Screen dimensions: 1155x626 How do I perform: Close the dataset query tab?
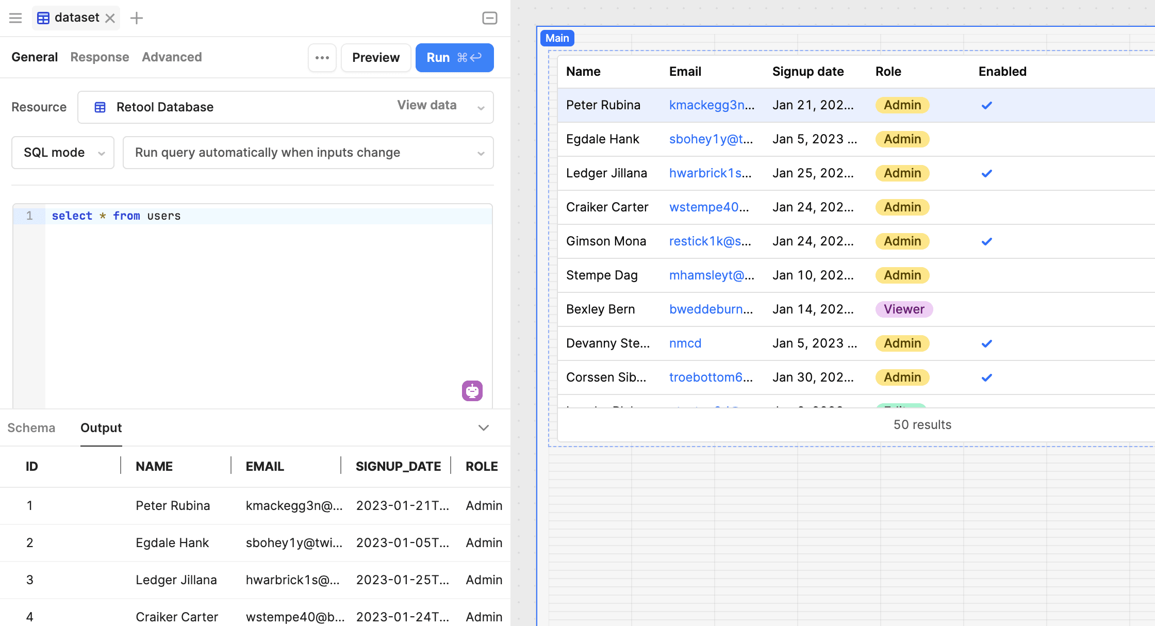110,18
